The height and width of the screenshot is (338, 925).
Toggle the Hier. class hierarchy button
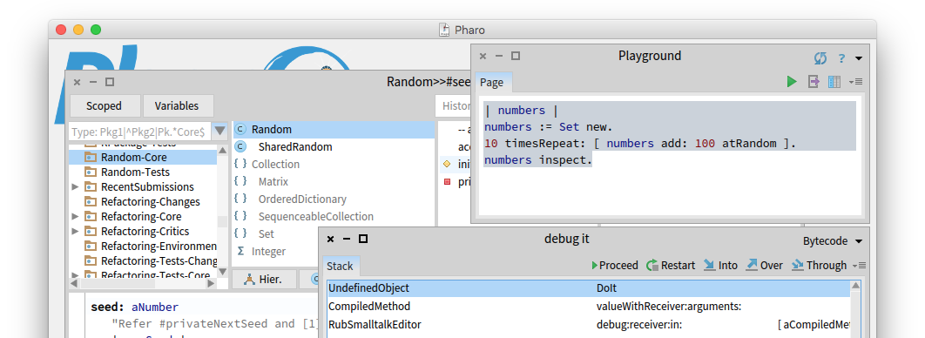pyautogui.click(x=264, y=279)
